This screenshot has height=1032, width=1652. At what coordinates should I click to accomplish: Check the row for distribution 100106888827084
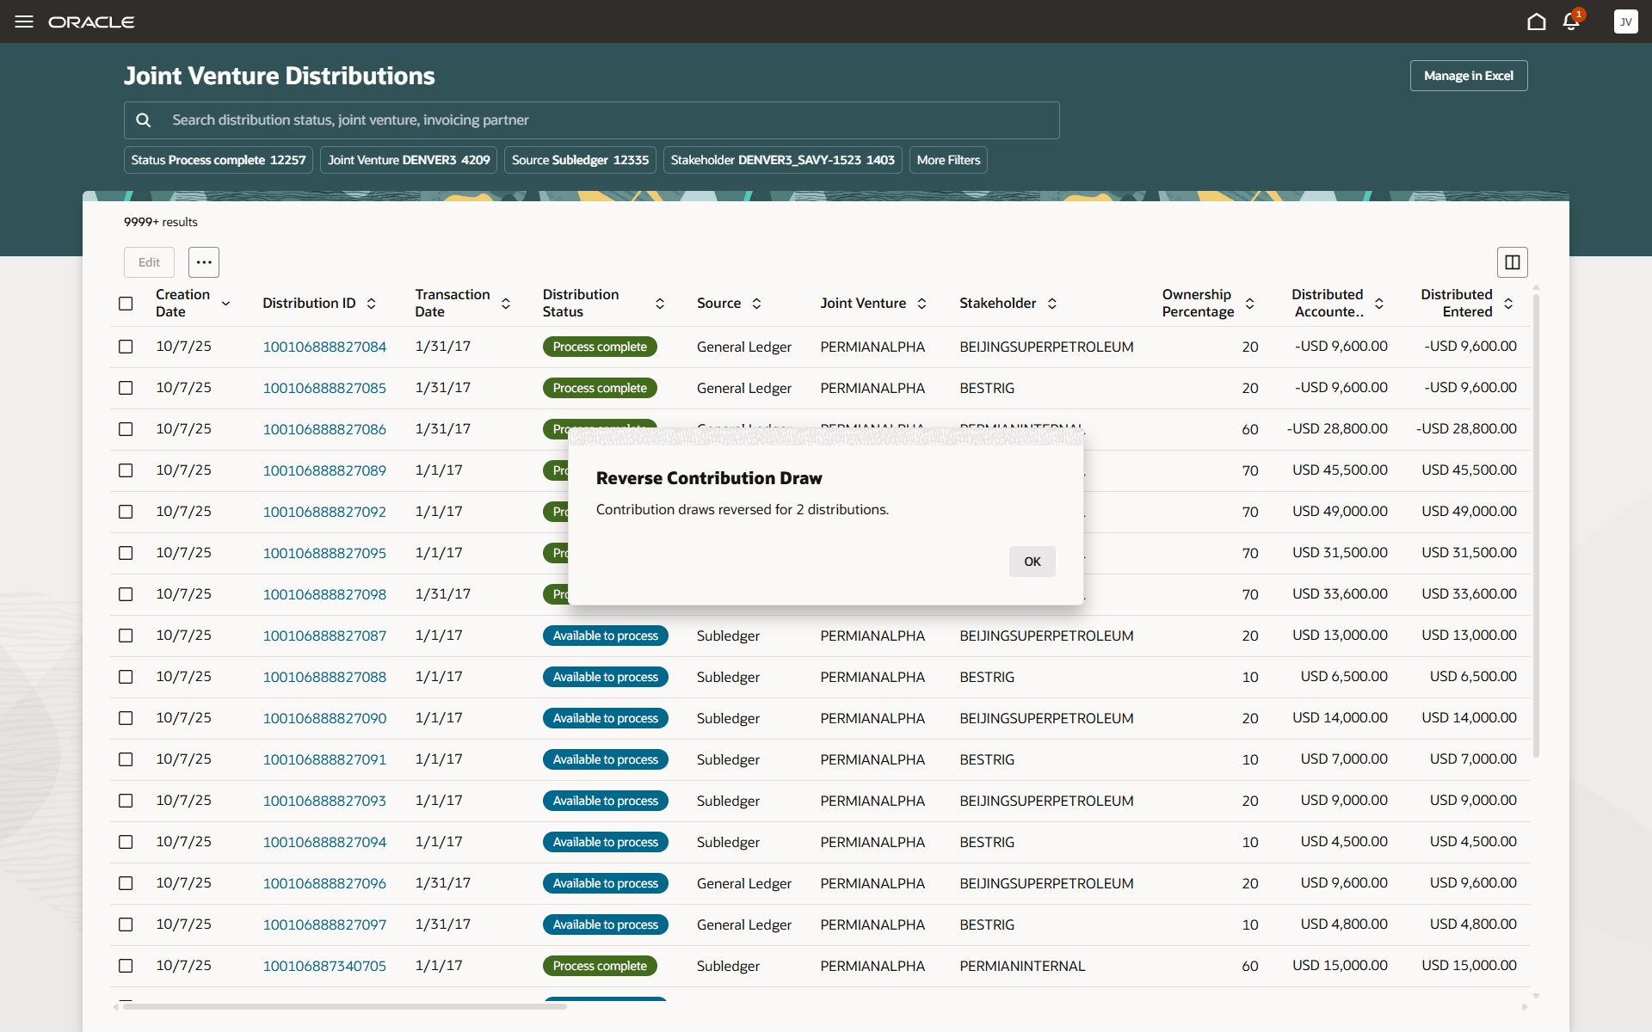(x=126, y=347)
